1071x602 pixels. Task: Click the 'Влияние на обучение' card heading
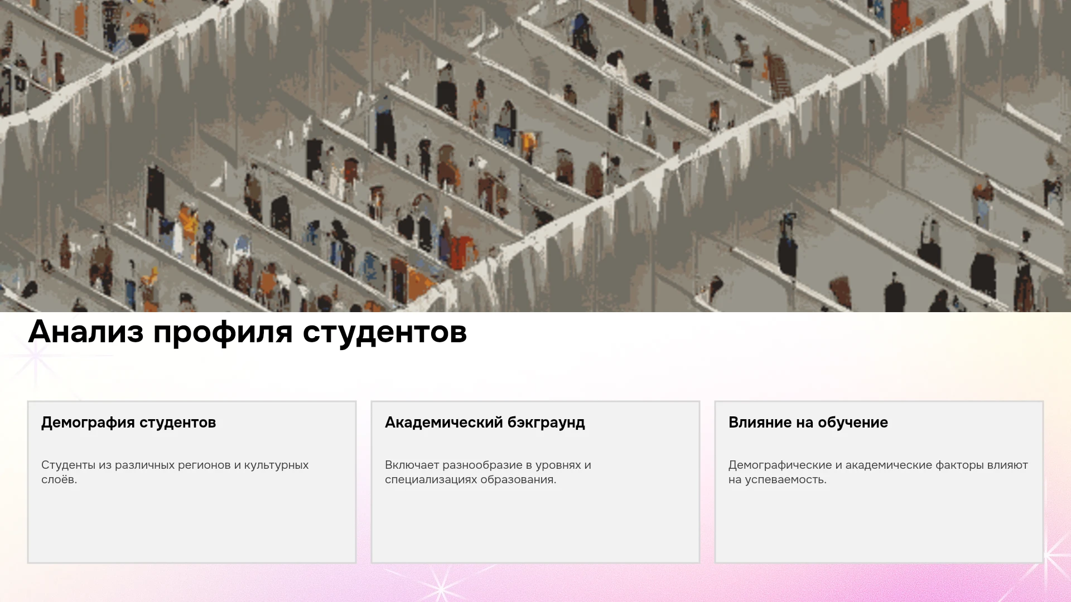point(808,423)
